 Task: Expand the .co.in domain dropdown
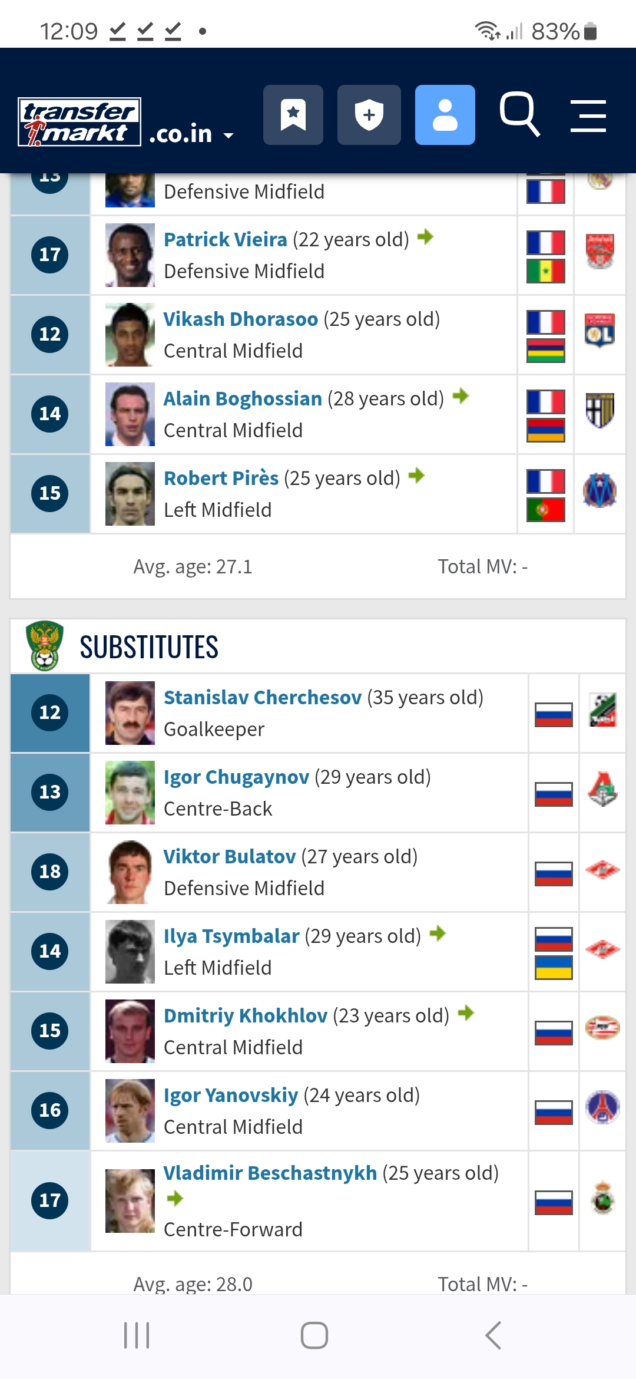tap(192, 134)
